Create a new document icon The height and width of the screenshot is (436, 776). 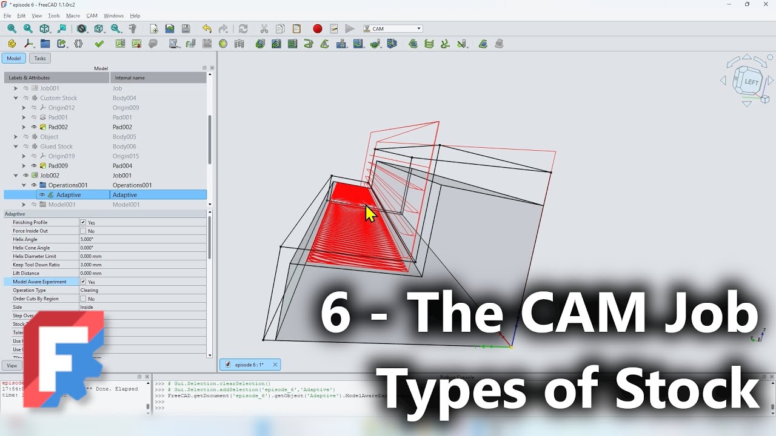coord(154,28)
